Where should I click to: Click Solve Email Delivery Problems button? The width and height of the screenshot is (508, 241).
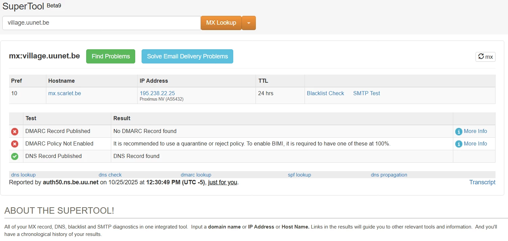(187, 56)
